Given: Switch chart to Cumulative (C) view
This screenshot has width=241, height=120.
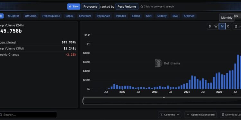Looking at the screenshot, I should pos(228,26).
